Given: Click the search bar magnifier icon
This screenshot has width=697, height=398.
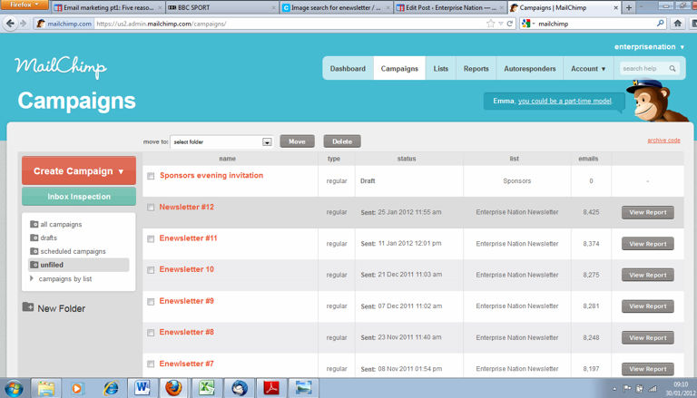Looking at the screenshot, I should point(661,24).
